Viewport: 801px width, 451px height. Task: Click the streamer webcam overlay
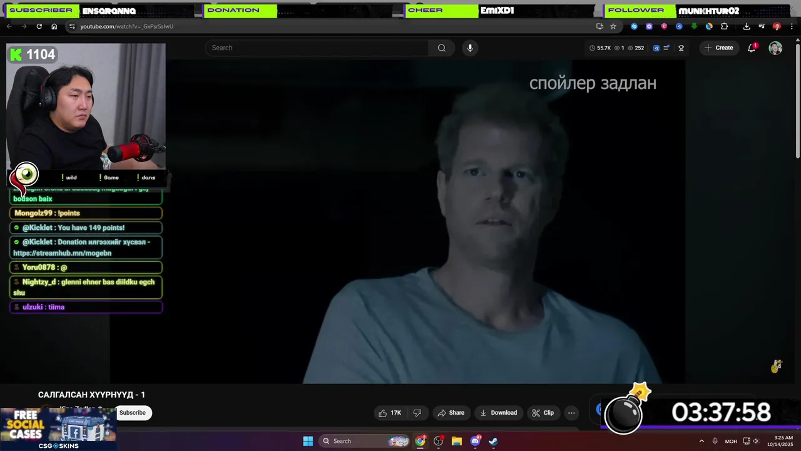tap(86, 106)
